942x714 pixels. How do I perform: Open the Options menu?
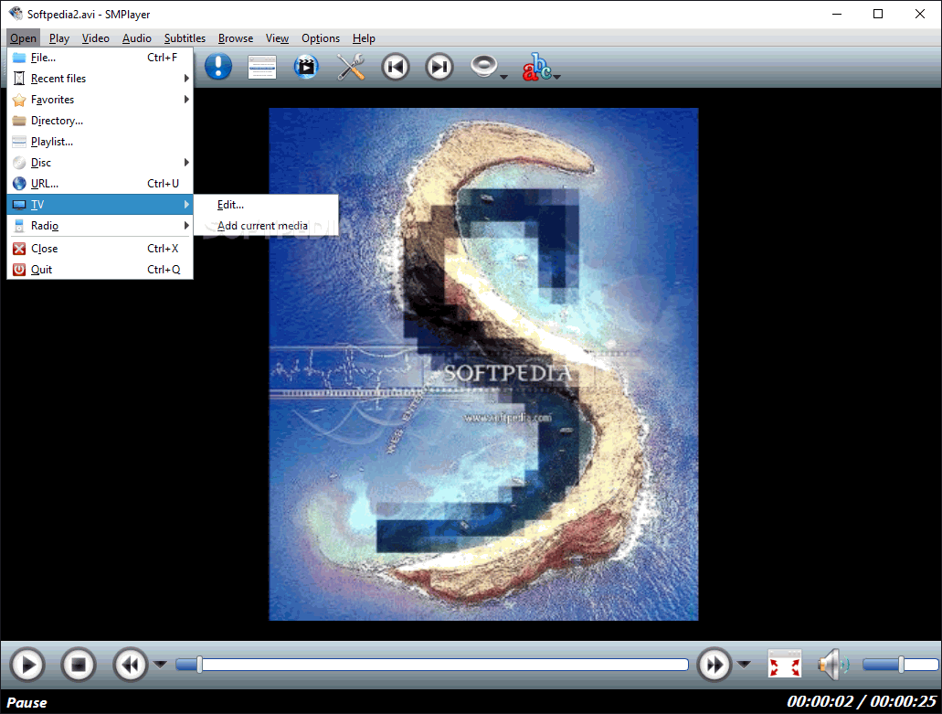(320, 37)
